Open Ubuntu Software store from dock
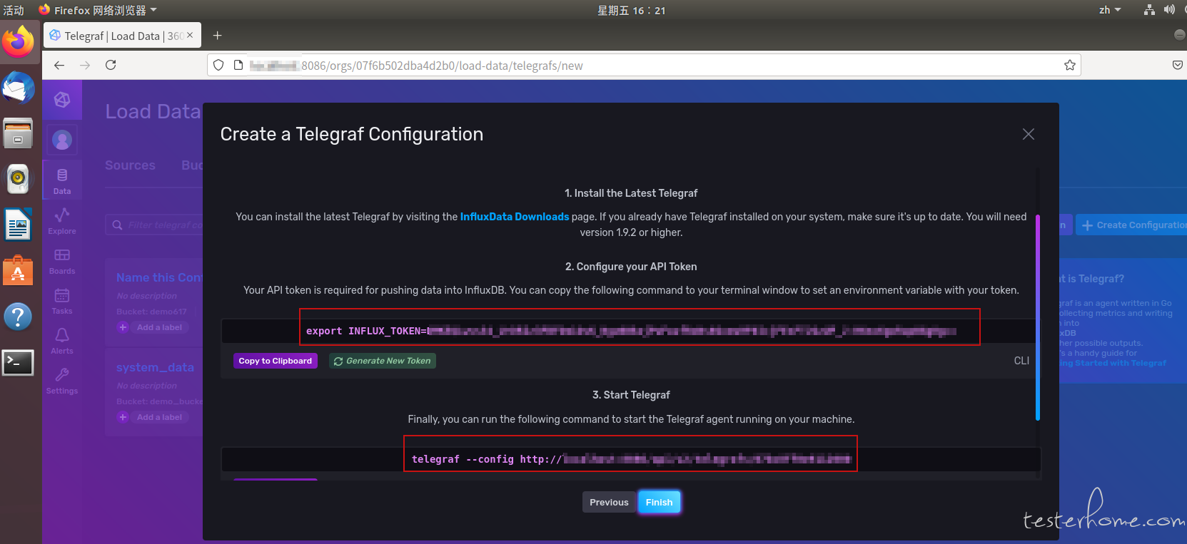The width and height of the screenshot is (1187, 544). 18,270
